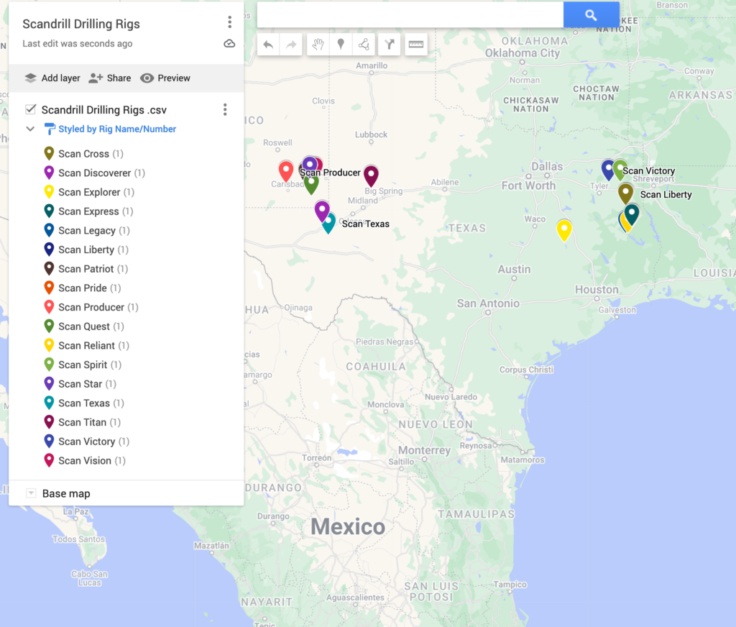This screenshot has height=627, width=736.
Task: Click the Scan Texas map label
Action: (366, 224)
